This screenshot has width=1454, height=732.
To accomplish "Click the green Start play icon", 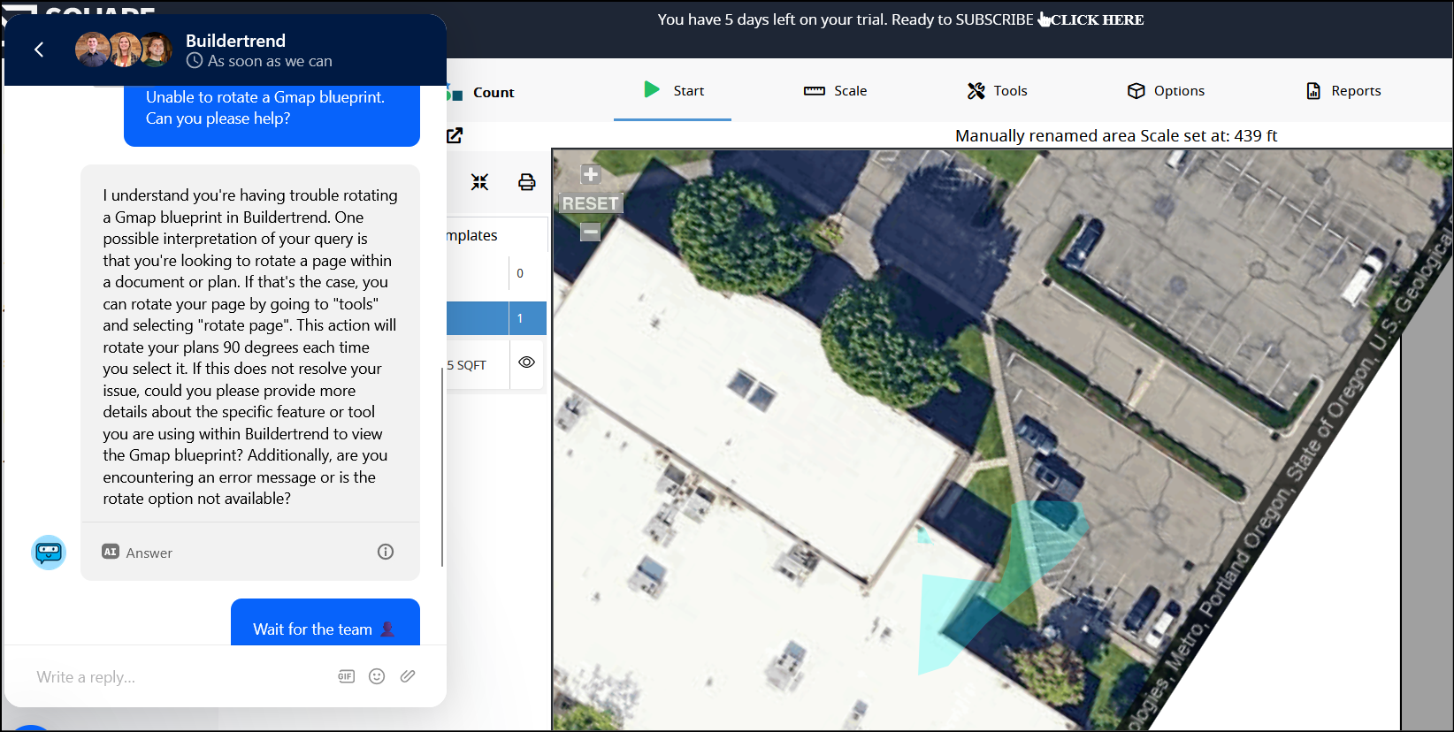I will [x=652, y=89].
